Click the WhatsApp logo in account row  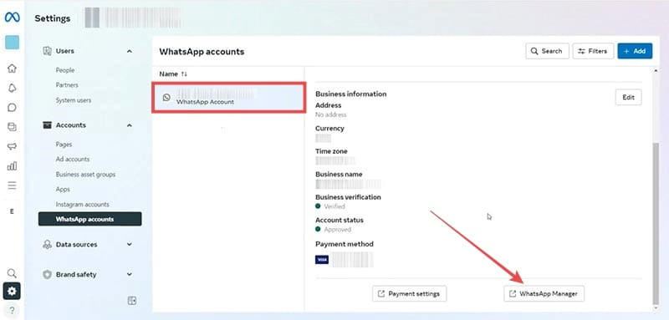(166, 98)
